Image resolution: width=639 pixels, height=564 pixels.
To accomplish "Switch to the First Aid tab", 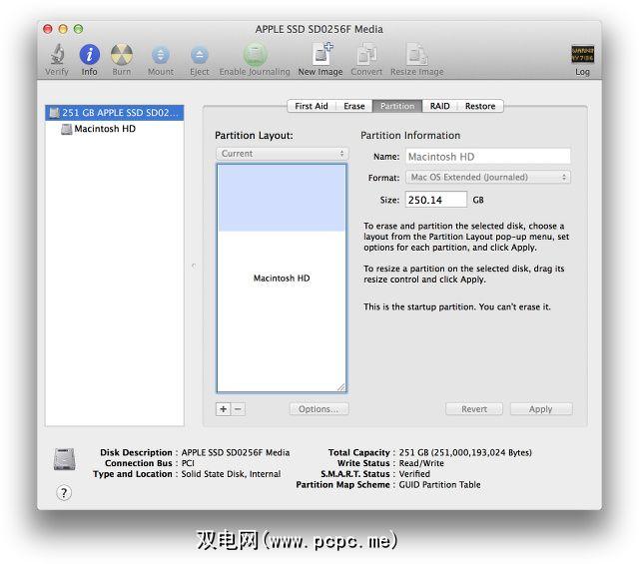I will pos(312,106).
